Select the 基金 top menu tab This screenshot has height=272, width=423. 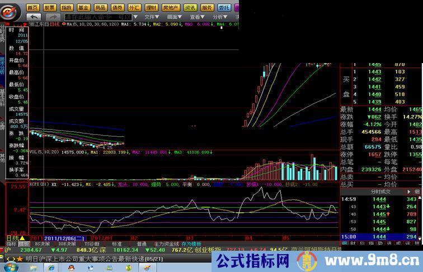coord(83,7)
